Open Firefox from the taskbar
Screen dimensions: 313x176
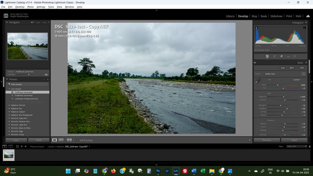[113, 171]
